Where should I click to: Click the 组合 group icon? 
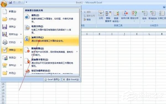click(144, 13)
